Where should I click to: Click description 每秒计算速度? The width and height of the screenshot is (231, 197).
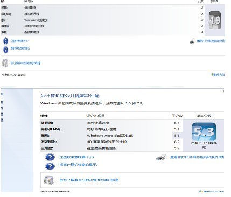[x=98, y=123]
